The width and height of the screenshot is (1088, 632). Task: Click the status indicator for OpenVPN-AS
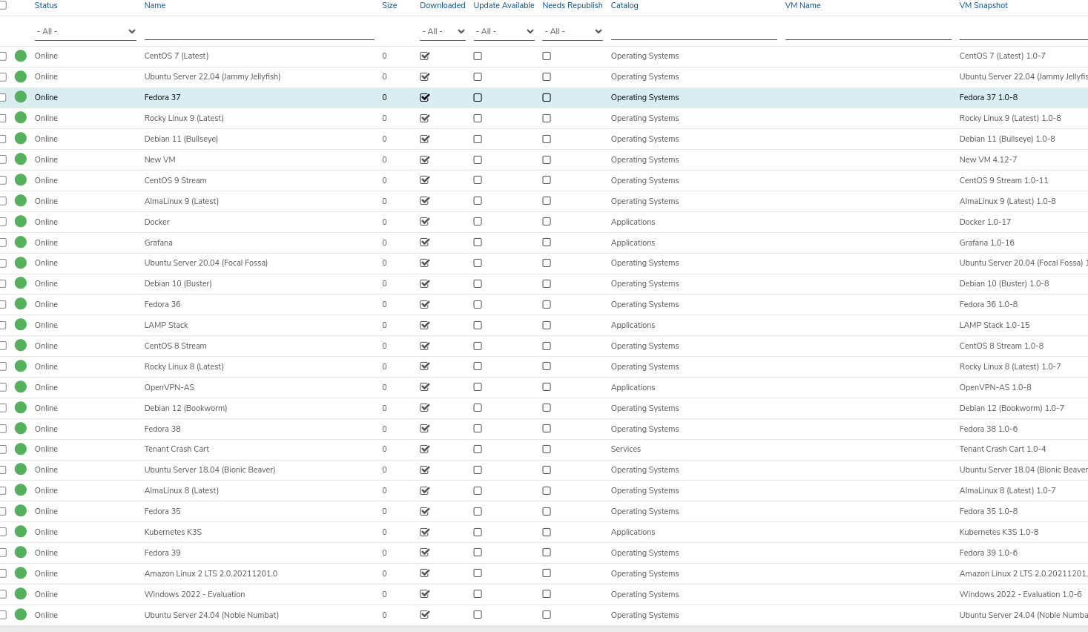tap(21, 387)
